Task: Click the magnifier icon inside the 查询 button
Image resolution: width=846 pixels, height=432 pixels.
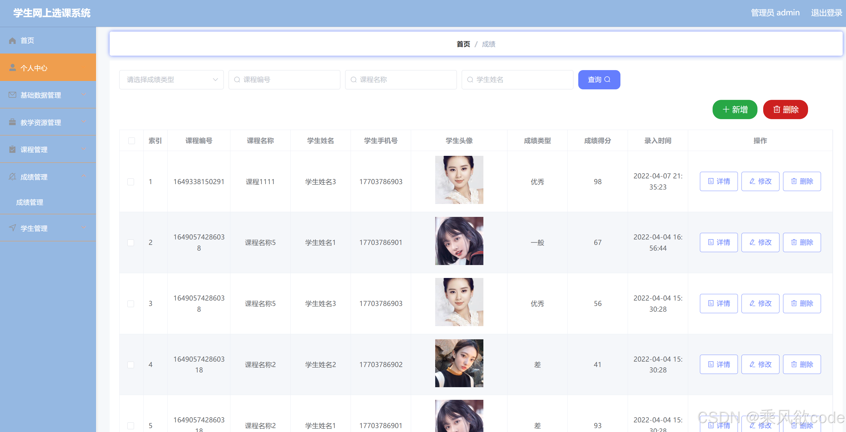Action: coord(608,79)
